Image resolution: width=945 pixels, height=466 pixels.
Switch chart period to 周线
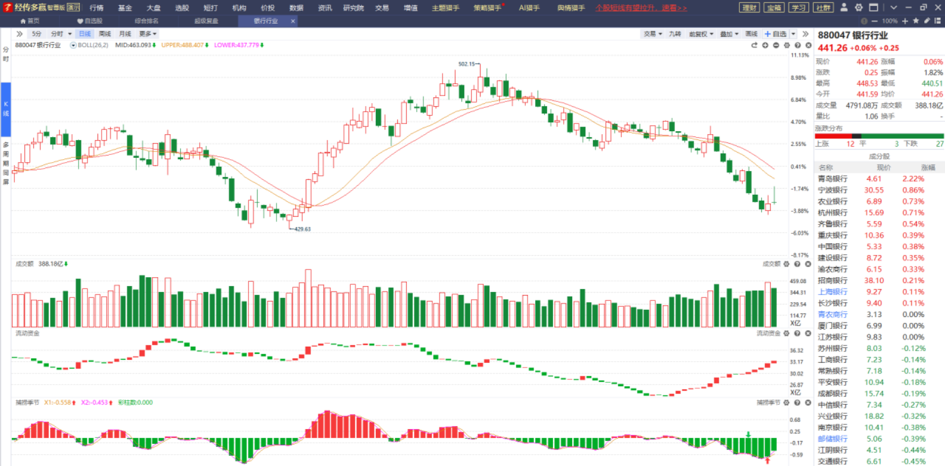(105, 34)
